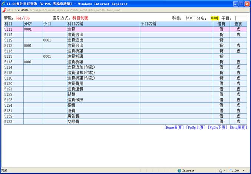
Task: Open the dropdown arrow beside security icon
Action: pyautogui.click(x=225, y=171)
